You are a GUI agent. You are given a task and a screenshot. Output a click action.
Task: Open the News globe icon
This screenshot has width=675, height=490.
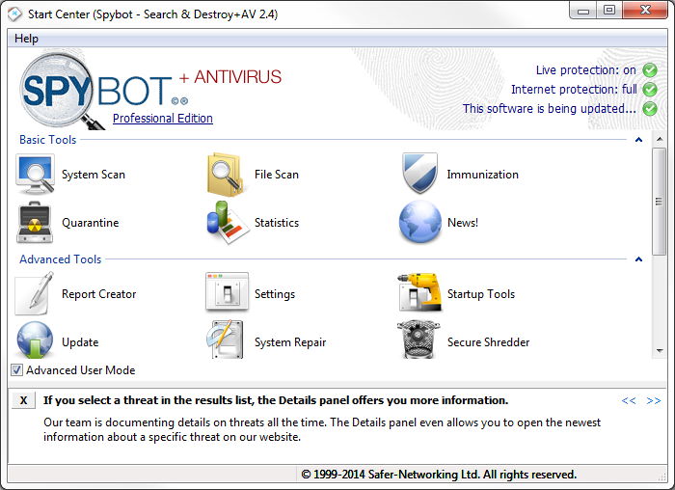tap(419, 222)
